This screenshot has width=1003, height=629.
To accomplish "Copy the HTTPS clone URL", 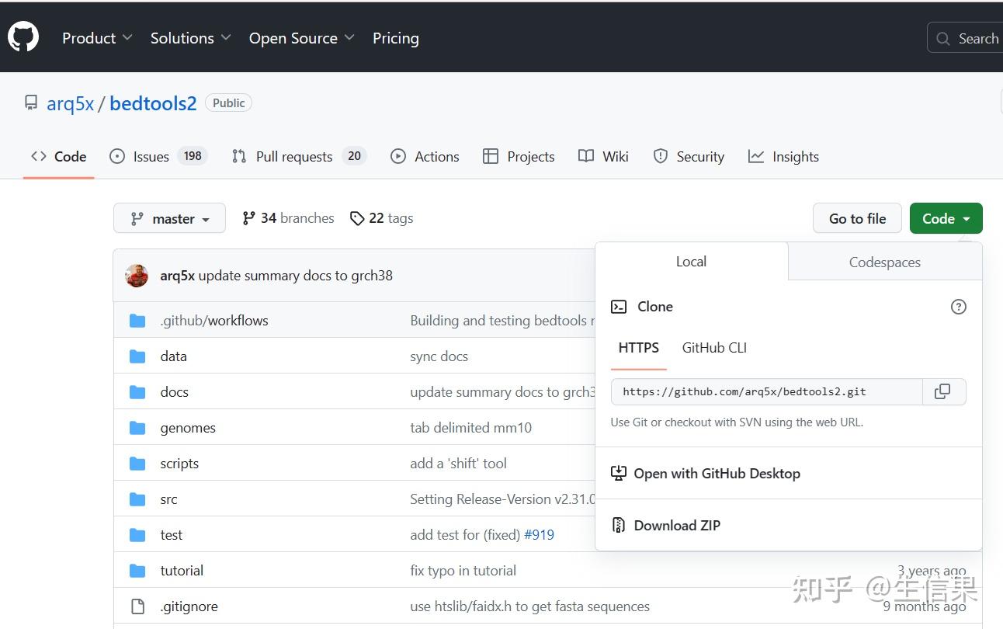I will [942, 391].
